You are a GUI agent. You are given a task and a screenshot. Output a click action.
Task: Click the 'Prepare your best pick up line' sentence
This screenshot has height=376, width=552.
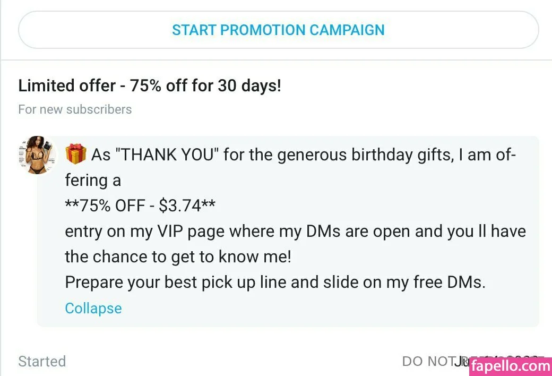[x=275, y=282]
